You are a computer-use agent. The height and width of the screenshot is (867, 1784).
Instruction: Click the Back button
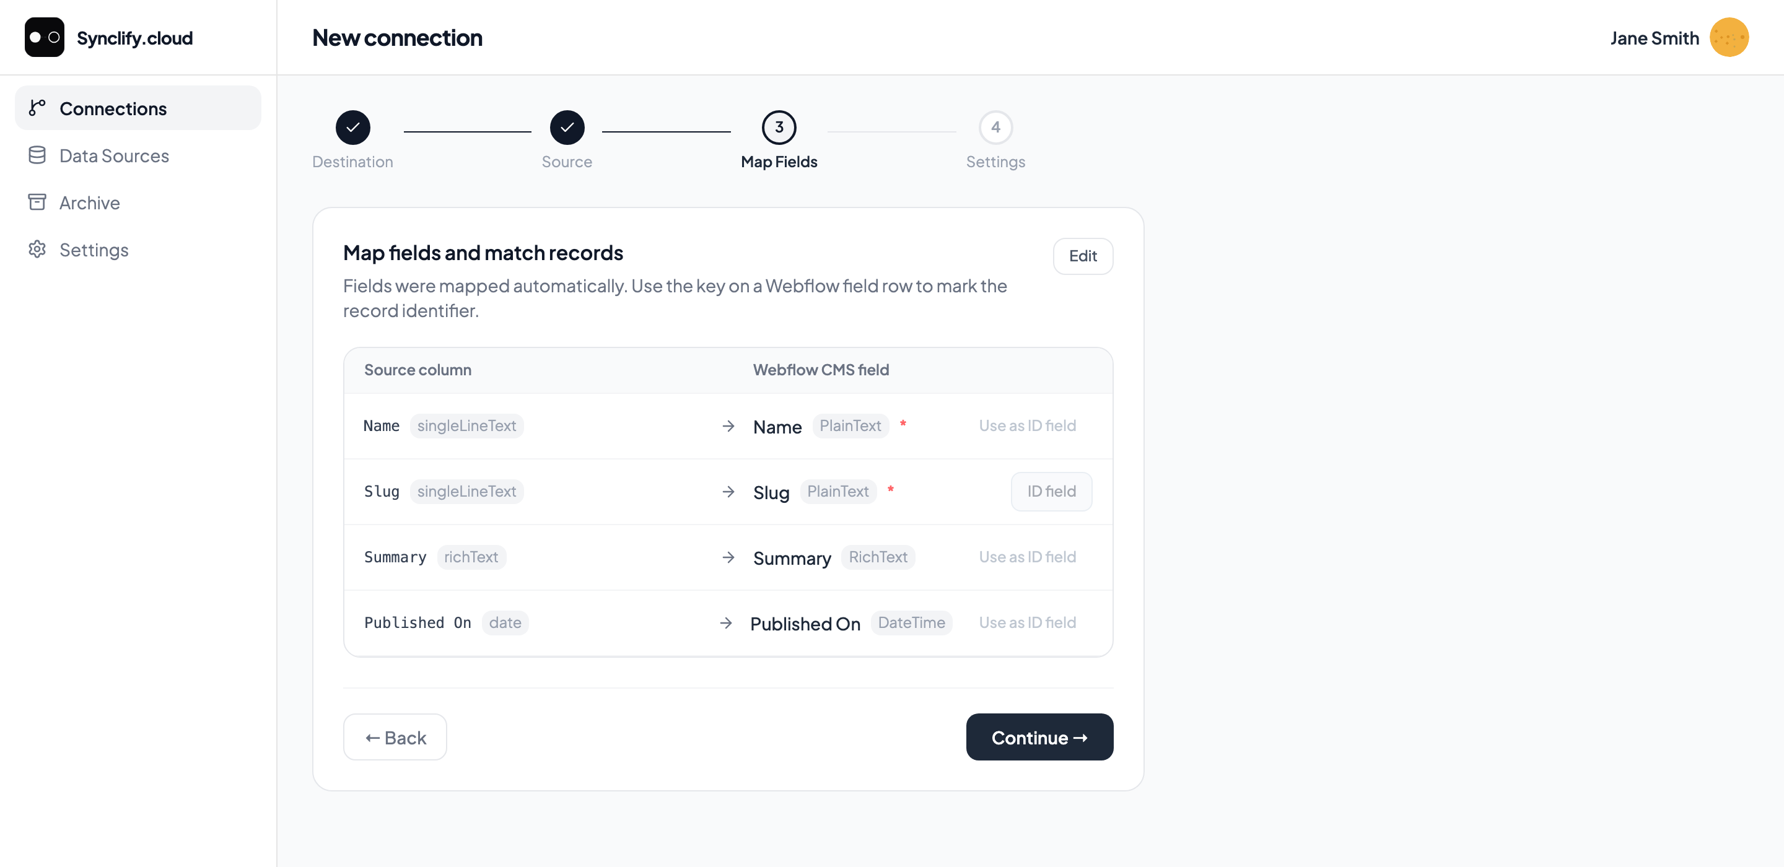395,738
